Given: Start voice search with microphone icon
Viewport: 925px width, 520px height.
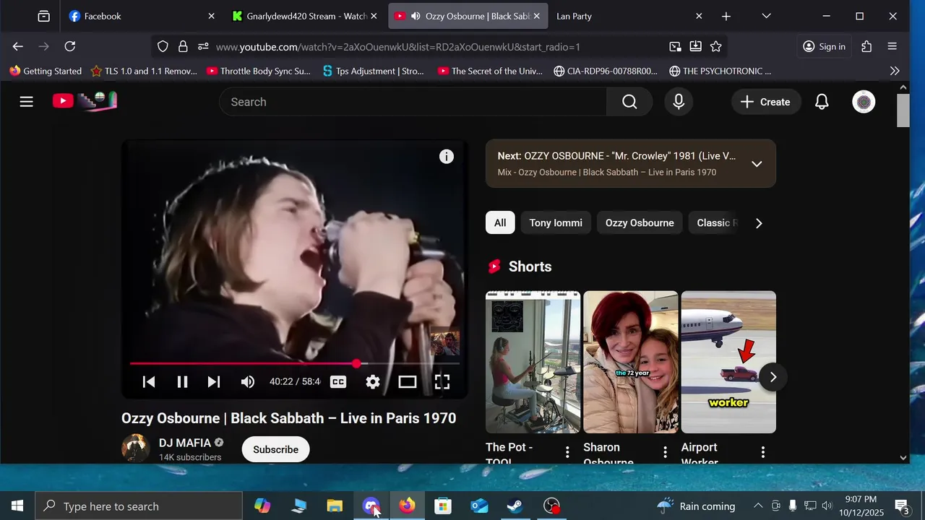Looking at the screenshot, I should (679, 102).
